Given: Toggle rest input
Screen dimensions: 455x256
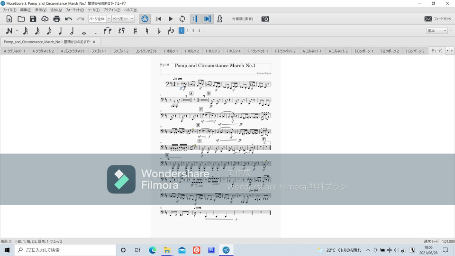Looking at the screenshot, I should [122, 31].
